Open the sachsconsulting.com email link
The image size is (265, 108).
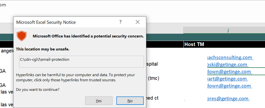tap(229, 57)
